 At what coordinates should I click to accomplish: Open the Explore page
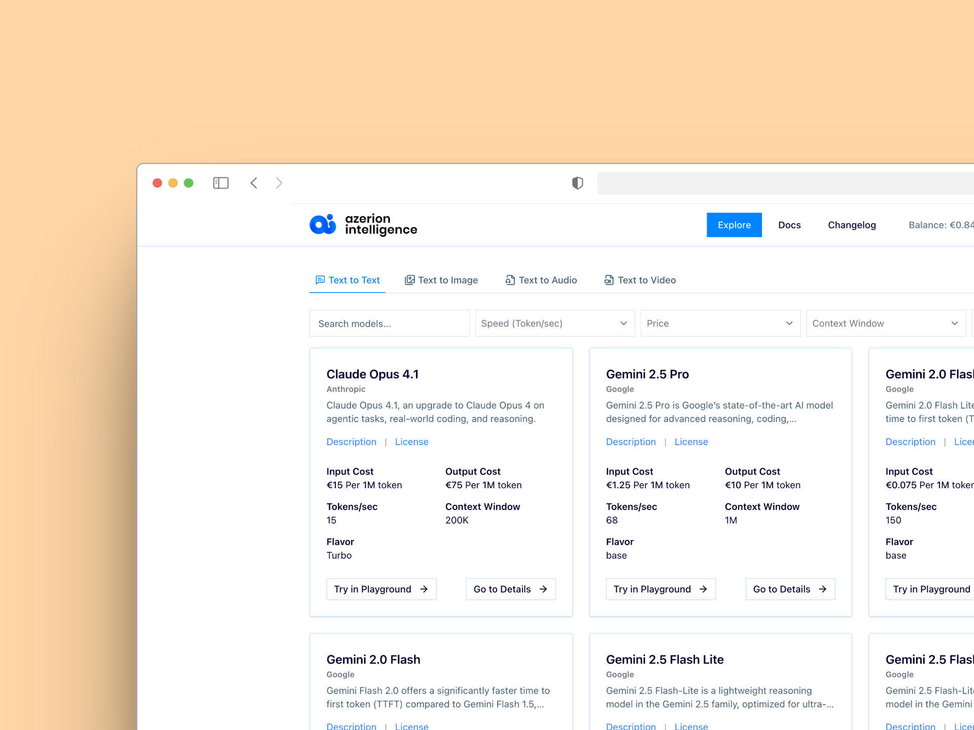tap(734, 225)
